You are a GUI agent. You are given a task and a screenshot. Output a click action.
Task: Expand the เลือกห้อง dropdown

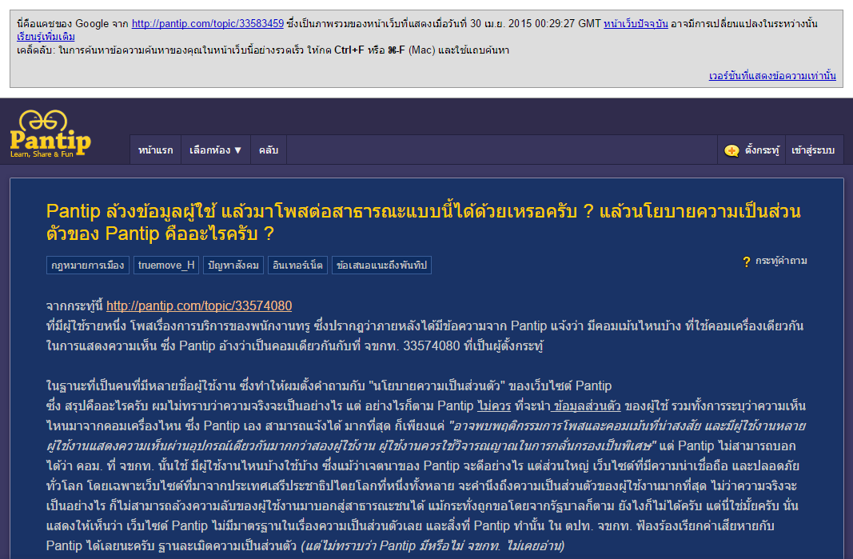(215, 150)
